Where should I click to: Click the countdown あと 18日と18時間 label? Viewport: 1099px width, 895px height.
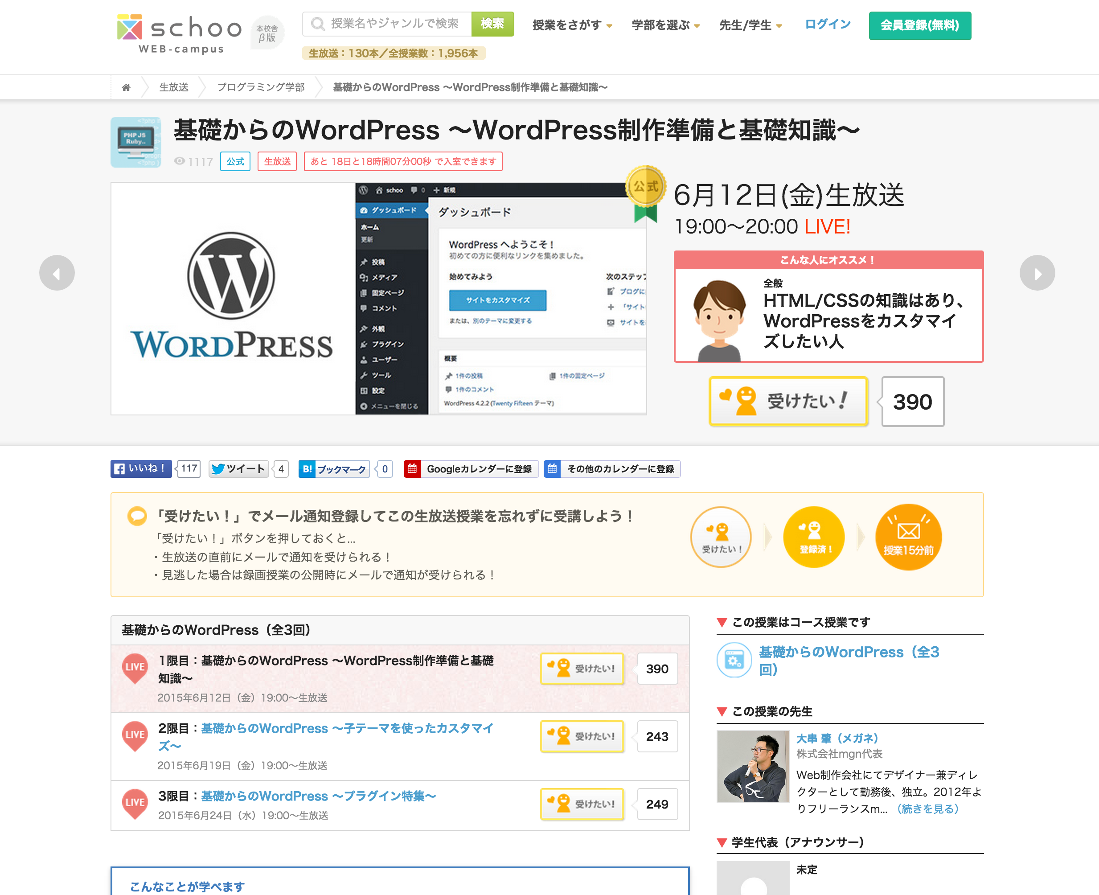(x=403, y=161)
